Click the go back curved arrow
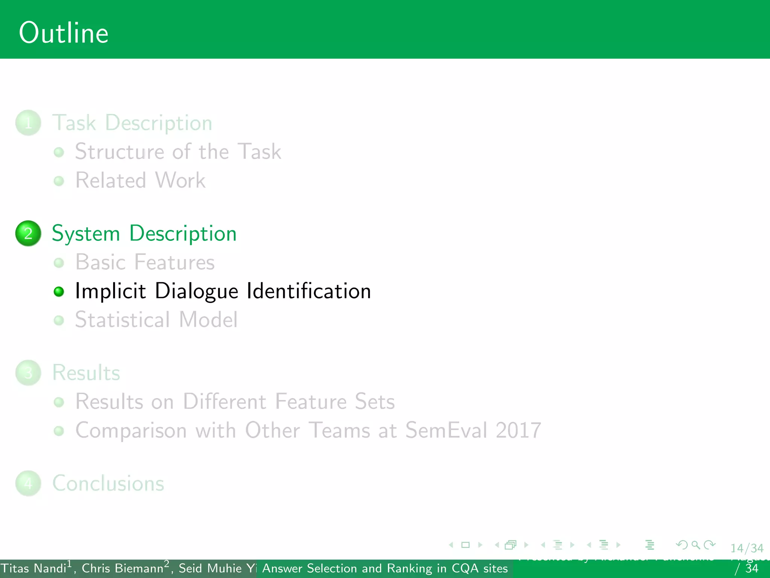770x578 pixels. (682, 545)
